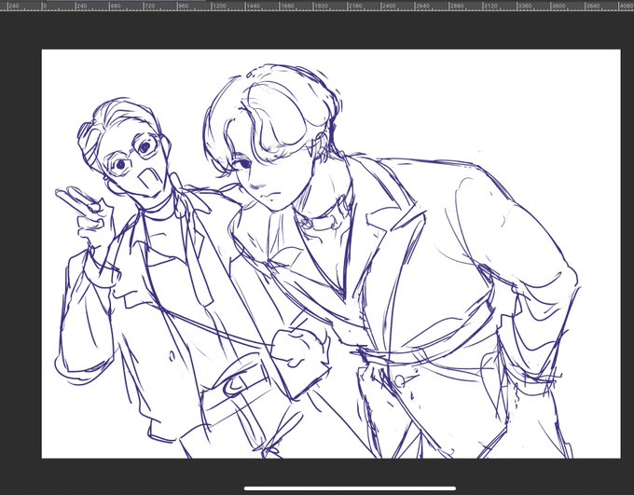This screenshot has width=634, height=495.
Task: Click the 2400 mark on the ruler
Action: tap(389, 7)
